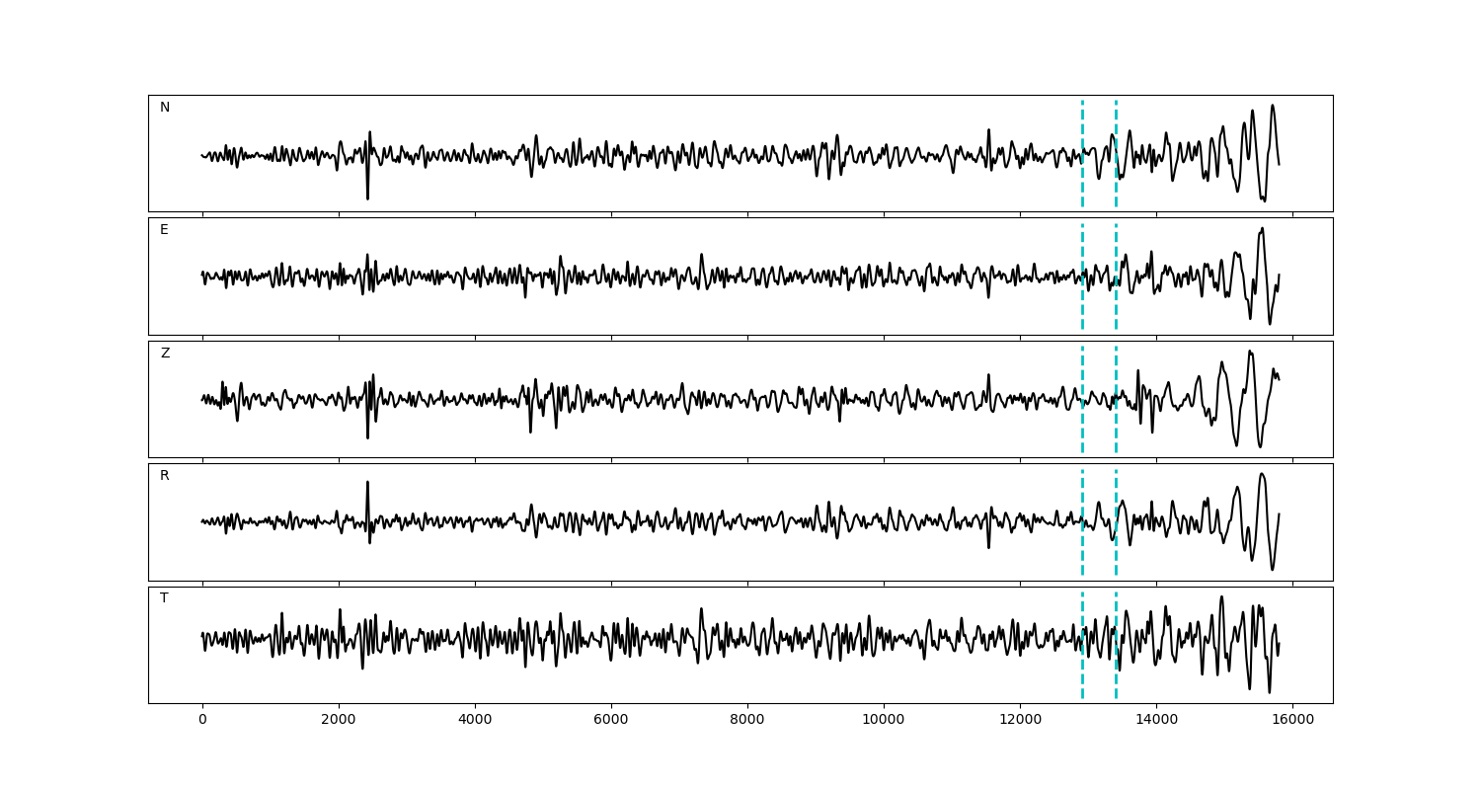Click the 2000 x-axis tick label
The height and width of the screenshot is (790, 1481).
tap(339, 720)
